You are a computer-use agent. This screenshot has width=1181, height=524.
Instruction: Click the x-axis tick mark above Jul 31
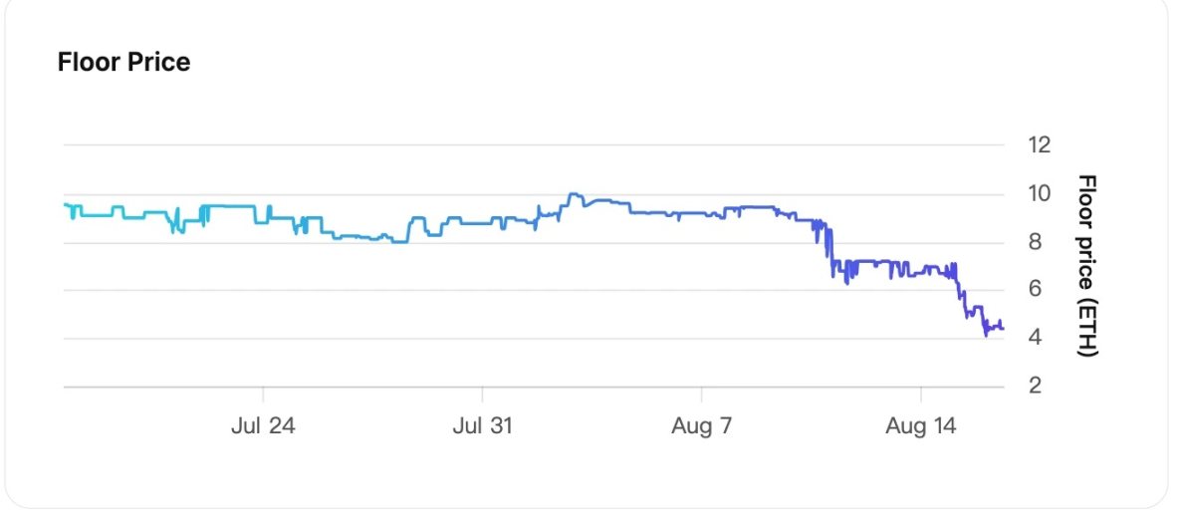click(483, 392)
